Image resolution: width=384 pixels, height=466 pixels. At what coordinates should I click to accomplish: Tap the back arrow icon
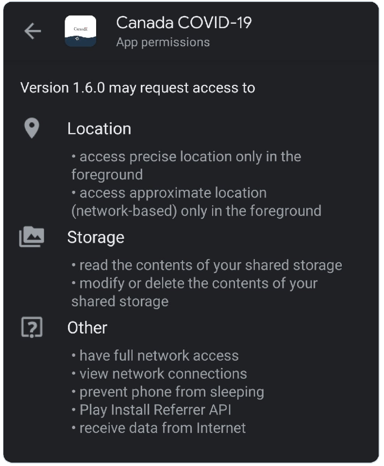(x=33, y=32)
